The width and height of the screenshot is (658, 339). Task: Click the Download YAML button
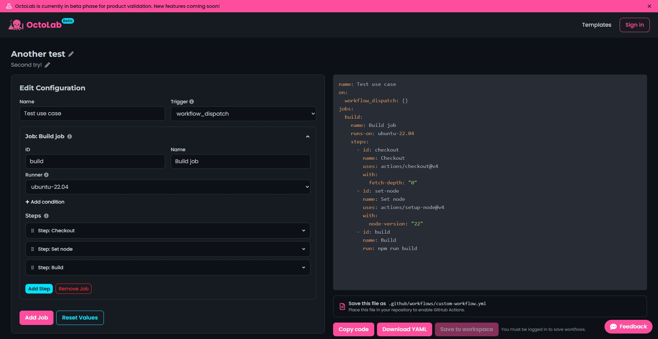coord(404,329)
